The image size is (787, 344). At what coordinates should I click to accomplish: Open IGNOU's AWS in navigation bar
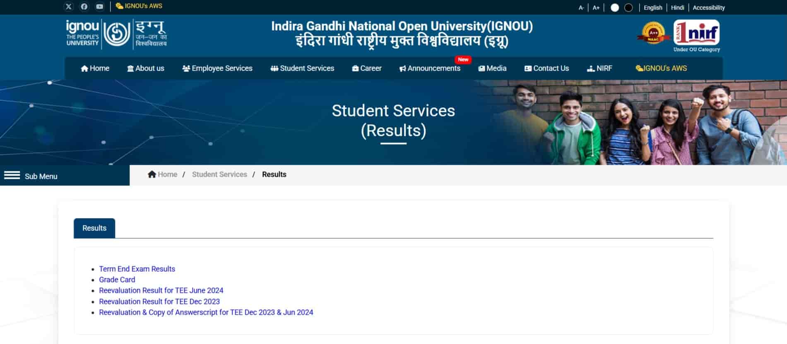point(661,68)
